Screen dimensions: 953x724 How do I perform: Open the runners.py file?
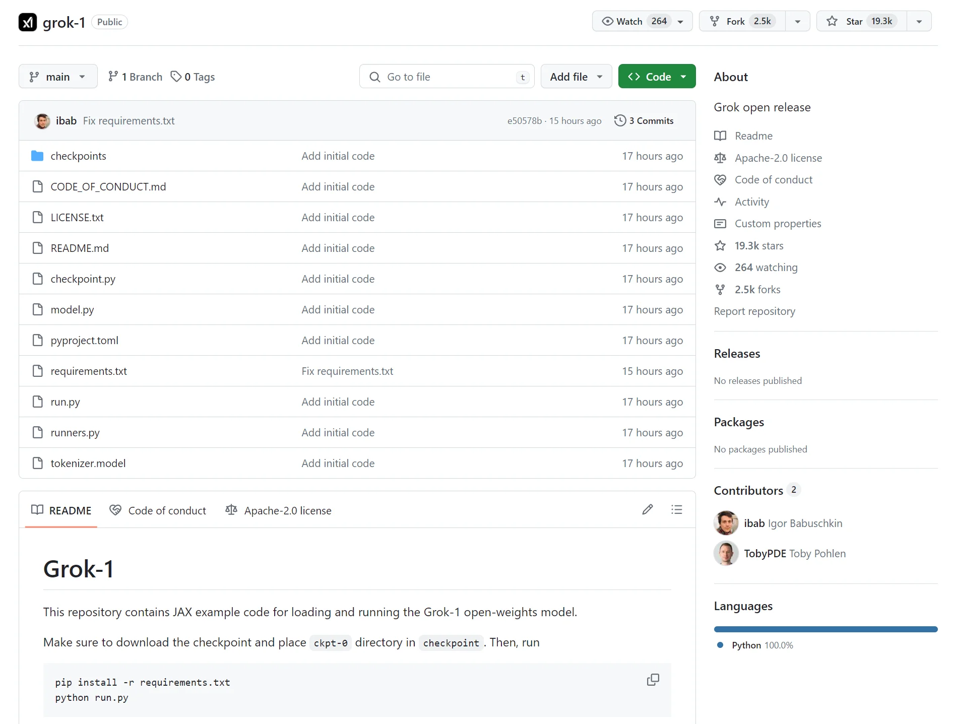point(75,433)
